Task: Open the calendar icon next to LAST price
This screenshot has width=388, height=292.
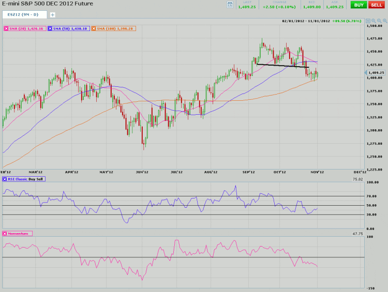Action: (230, 5)
